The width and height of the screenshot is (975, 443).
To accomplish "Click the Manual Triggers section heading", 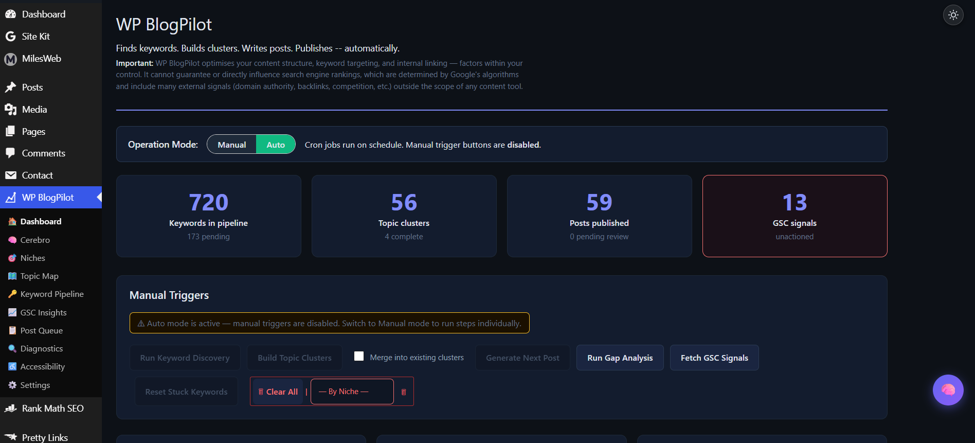I will pyautogui.click(x=169, y=295).
